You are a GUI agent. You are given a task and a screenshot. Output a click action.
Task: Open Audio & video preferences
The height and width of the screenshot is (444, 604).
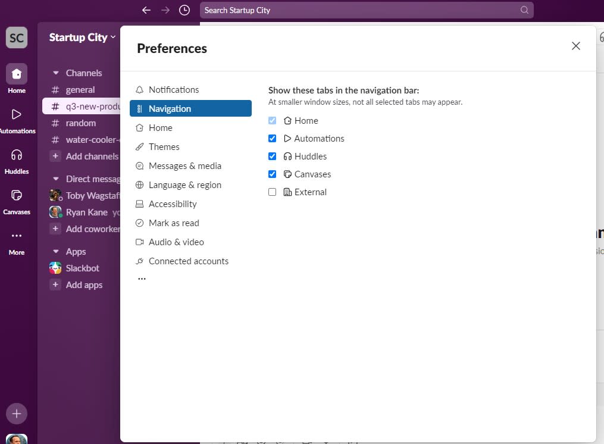tap(190, 242)
